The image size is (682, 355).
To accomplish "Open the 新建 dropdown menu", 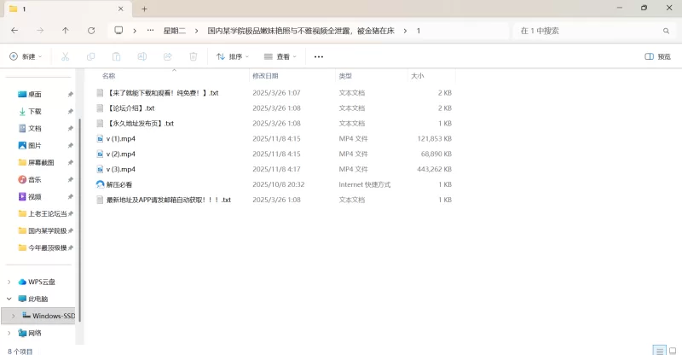I will [x=25, y=56].
